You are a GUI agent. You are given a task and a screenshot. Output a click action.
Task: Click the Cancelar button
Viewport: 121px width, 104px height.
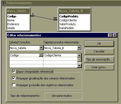(x=99, y=51)
